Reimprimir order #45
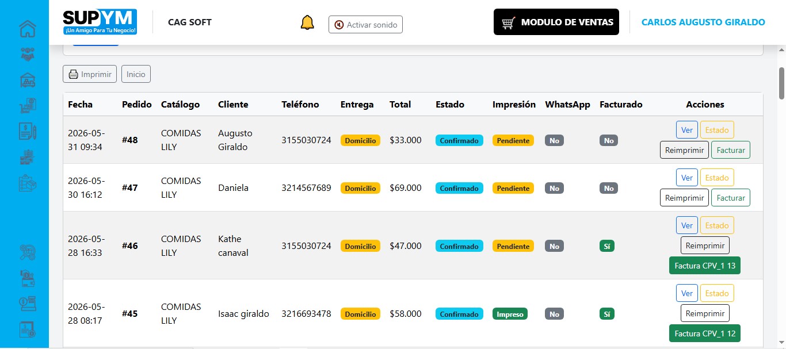786x349 pixels. (705, 313)
